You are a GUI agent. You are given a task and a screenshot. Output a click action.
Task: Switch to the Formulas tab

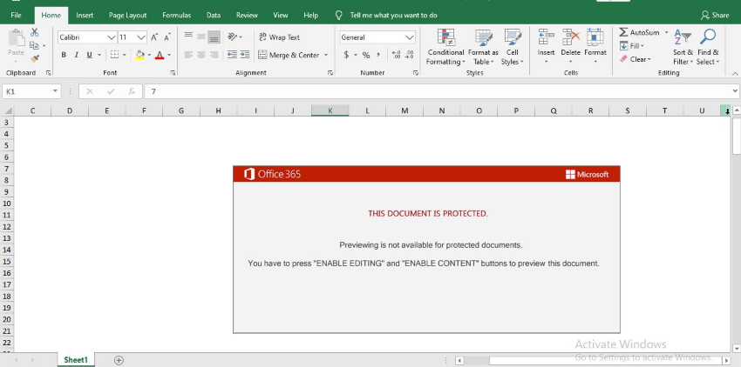(x=177, y=15)
